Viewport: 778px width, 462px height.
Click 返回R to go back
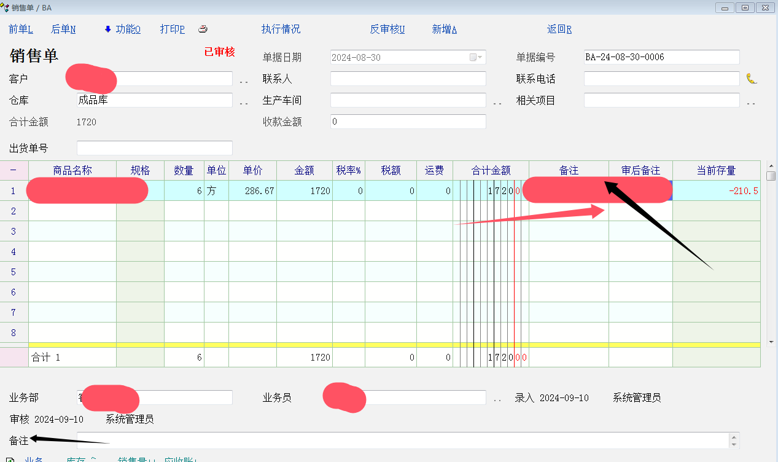[559, 29]
